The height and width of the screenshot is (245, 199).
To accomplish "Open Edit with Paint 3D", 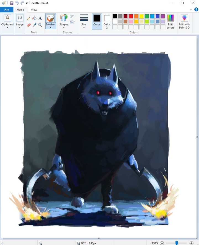I will click(x=184, y=21).
